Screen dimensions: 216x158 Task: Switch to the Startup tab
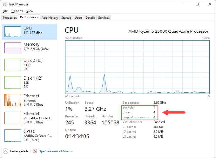point(66,18)
